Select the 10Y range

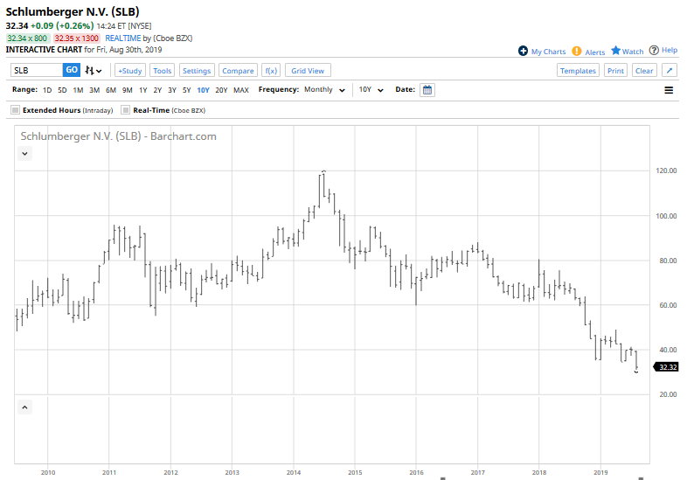203,90
